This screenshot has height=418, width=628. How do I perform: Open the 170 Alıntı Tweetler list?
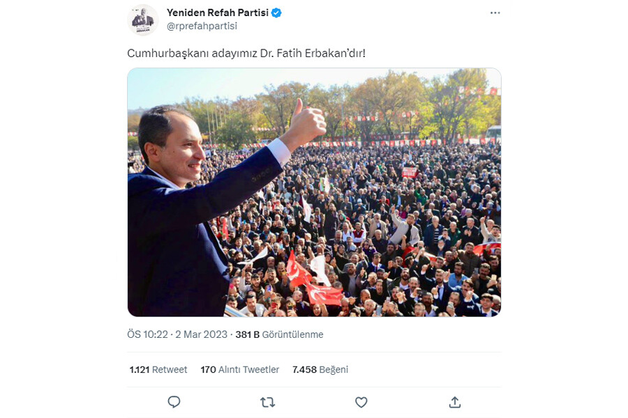pos(239,370)
